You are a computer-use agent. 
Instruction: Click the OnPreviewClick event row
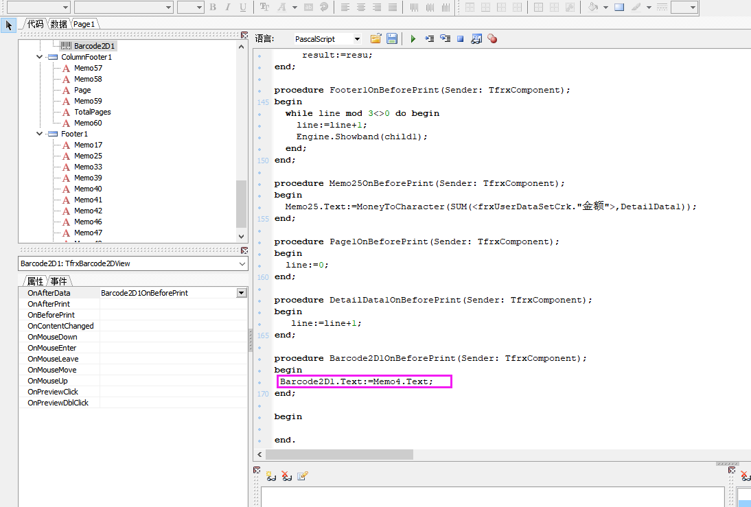tap(133, 392)
